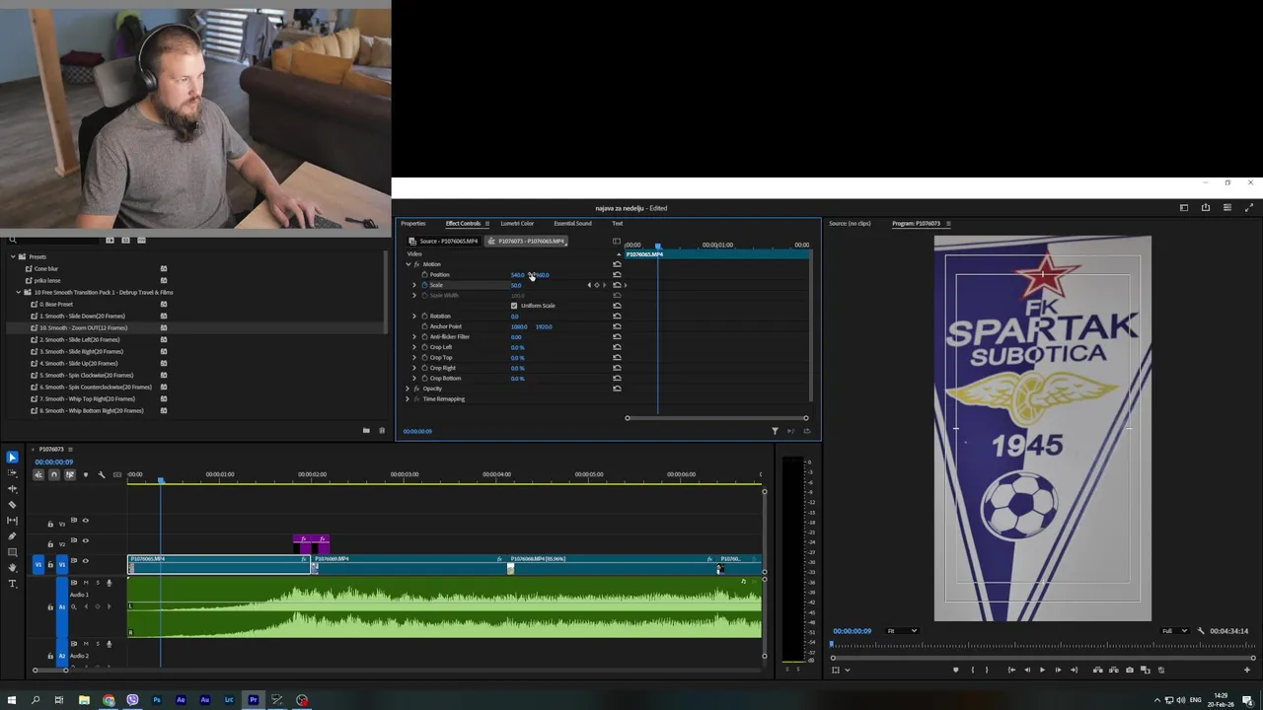Screen dimensions: 1263x710
Task: Toggle V2 track output eye
Action: click(x=85, y=540)
